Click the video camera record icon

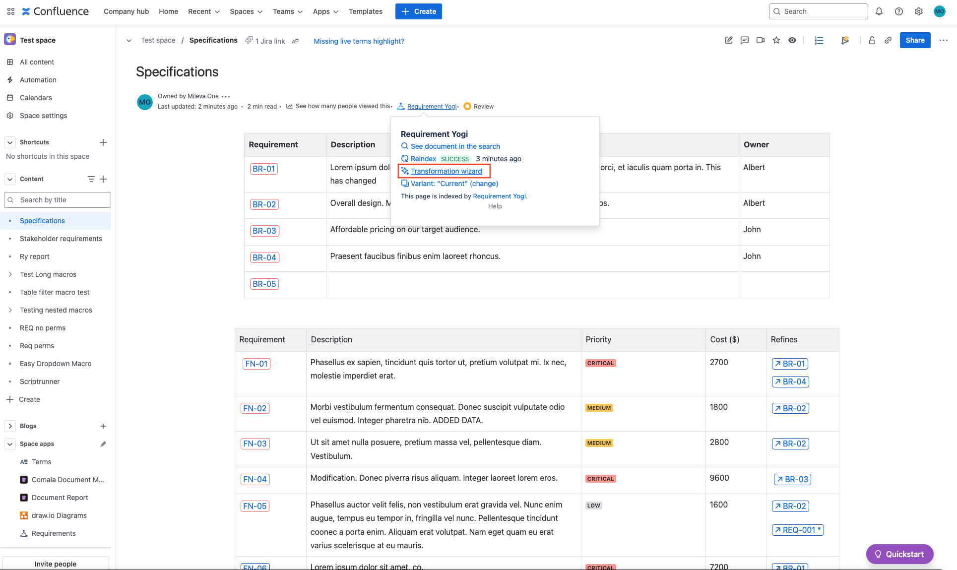point(760,40)
